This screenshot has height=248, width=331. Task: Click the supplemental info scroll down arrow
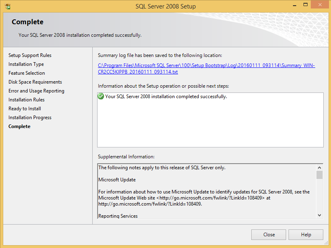point(319,215)
